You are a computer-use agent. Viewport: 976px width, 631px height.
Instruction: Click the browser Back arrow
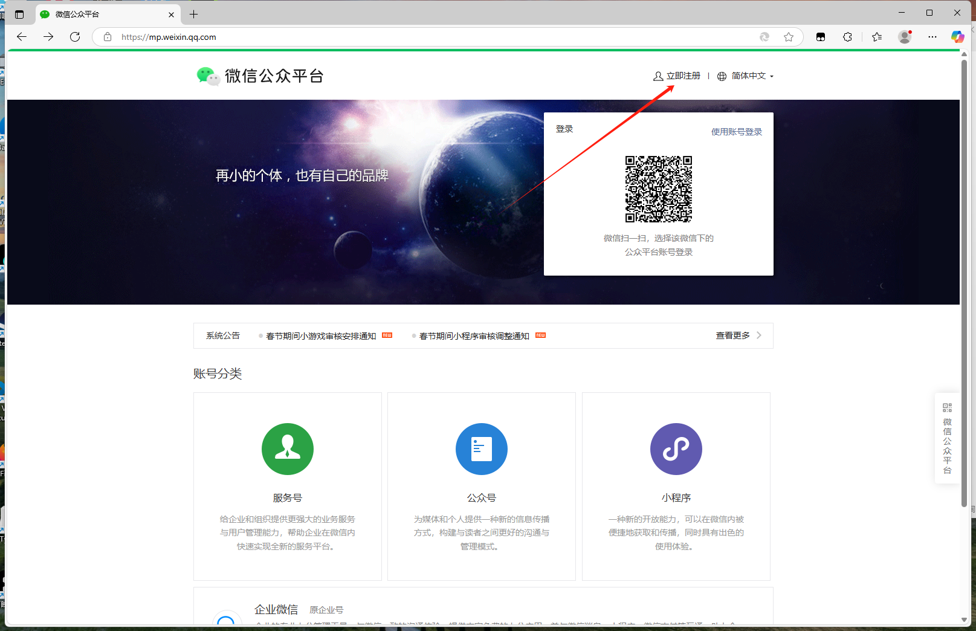(x=22, y=37)
